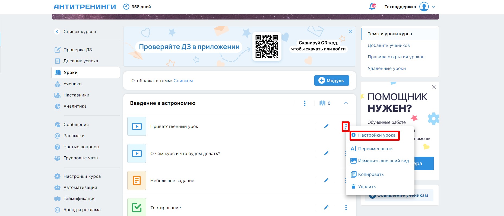Open Темы и уроки курса tab
The image size is (504, 216).
390,34
